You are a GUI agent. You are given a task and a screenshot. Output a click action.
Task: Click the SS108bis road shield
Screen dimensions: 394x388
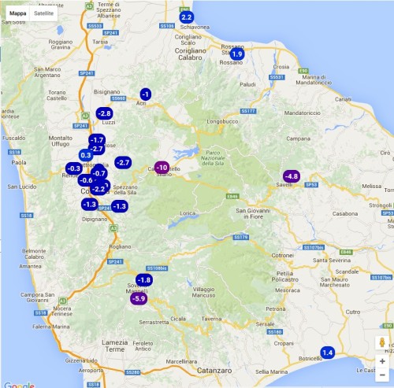157,268
